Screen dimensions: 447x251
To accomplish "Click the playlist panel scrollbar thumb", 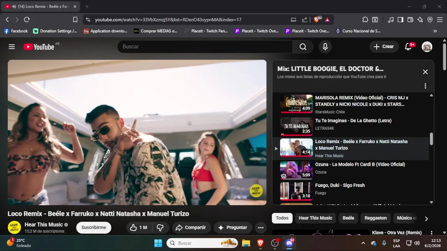I will tap(431, 139).
